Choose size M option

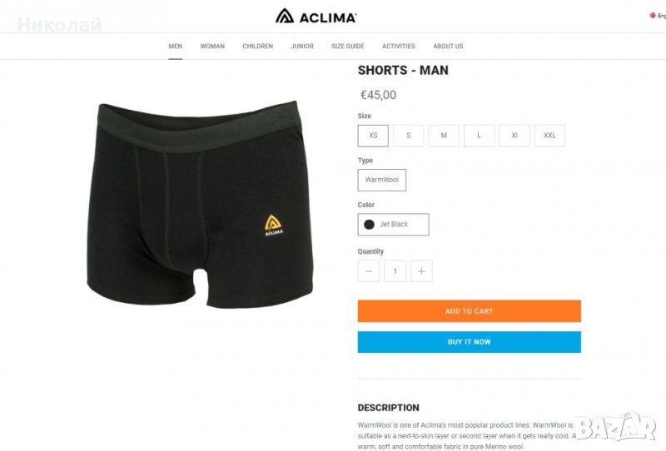point(444,136)
